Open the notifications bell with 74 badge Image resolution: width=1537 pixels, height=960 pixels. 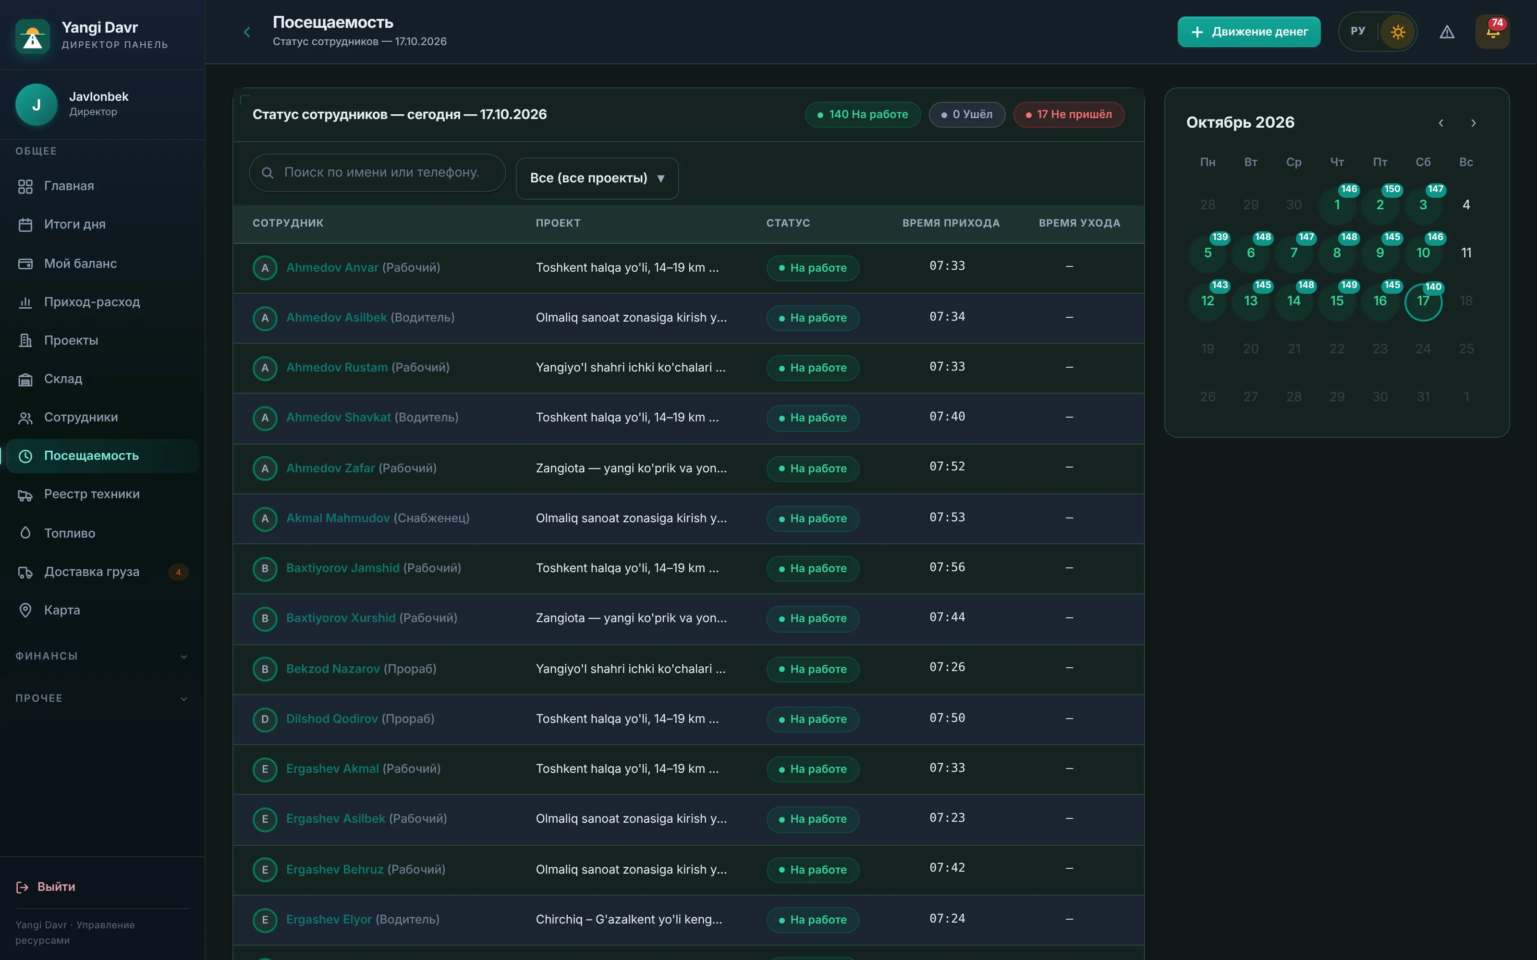pos(1492,32)
